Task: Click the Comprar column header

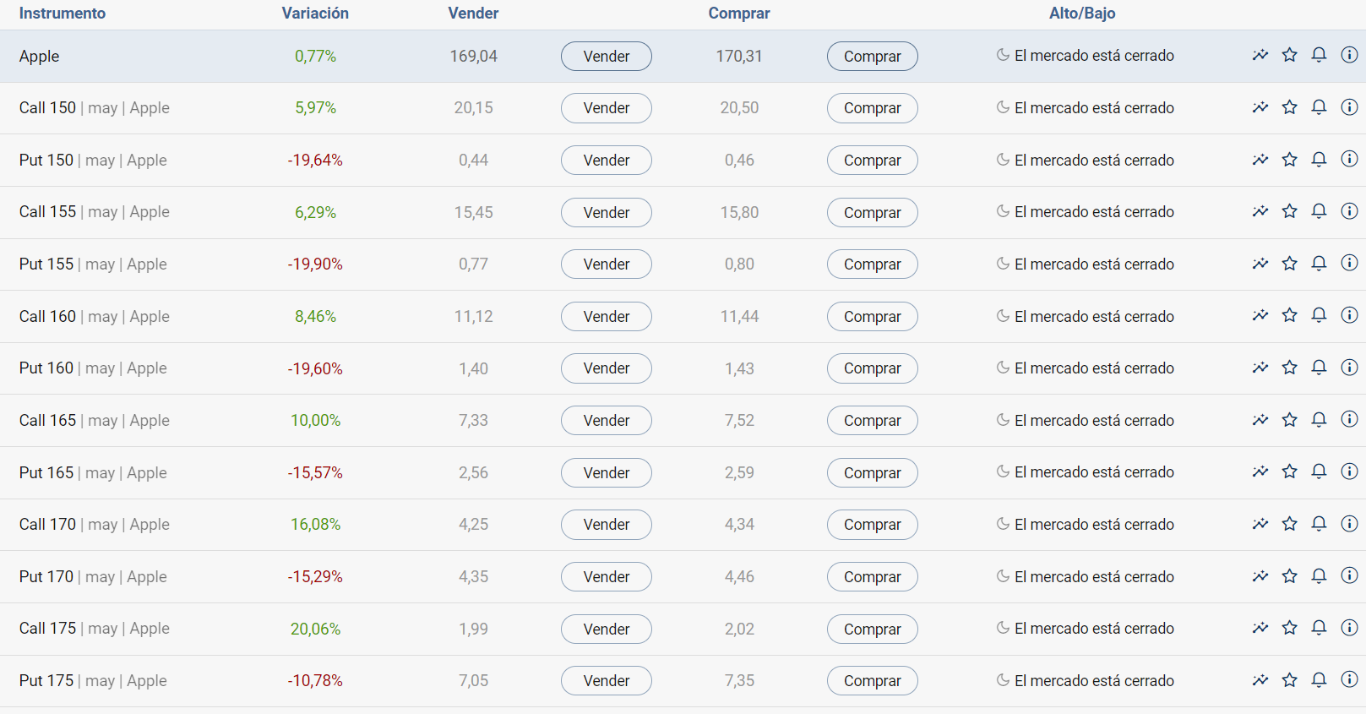Action: click(739, 14)
